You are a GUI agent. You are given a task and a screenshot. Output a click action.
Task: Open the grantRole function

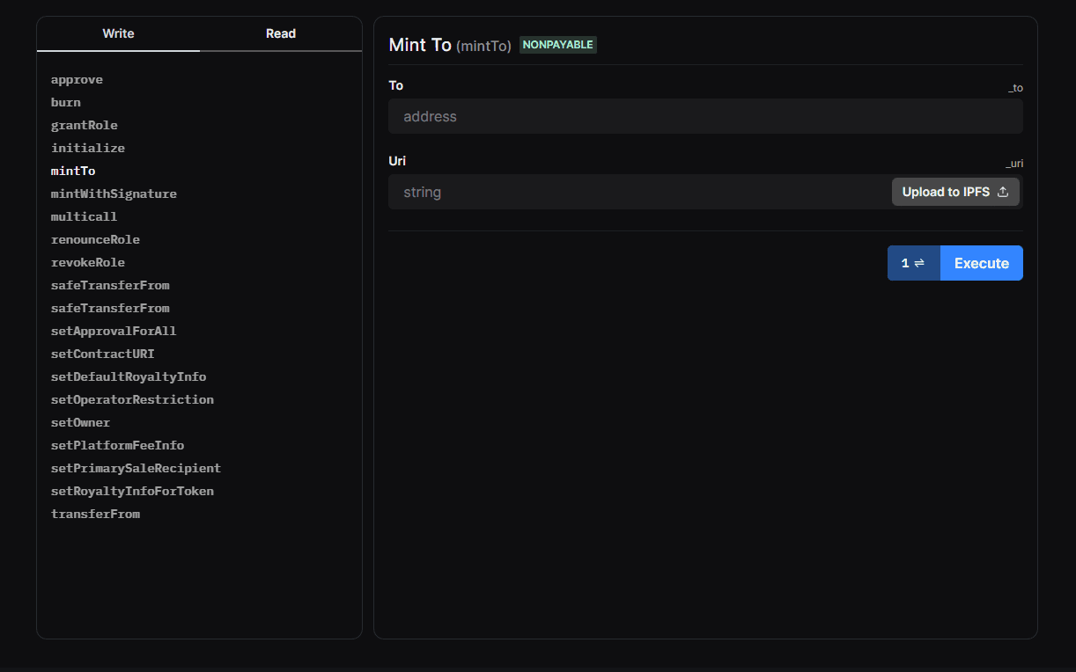tap(85, 125)
